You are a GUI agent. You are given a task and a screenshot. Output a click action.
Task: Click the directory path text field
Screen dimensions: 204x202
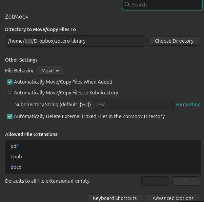75,41
